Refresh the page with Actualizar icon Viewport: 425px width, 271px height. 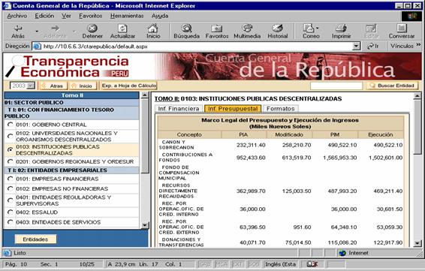pyautogui.click(x=122, y=29)
